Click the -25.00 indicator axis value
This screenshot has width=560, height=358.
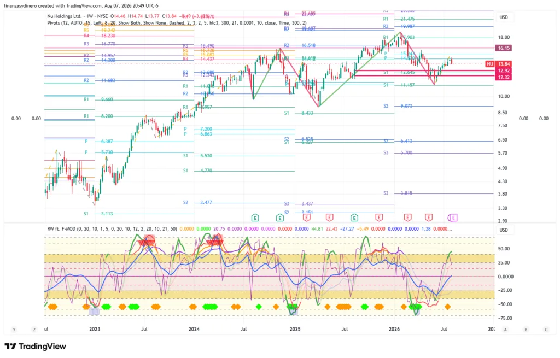click(x=505, y=291)
